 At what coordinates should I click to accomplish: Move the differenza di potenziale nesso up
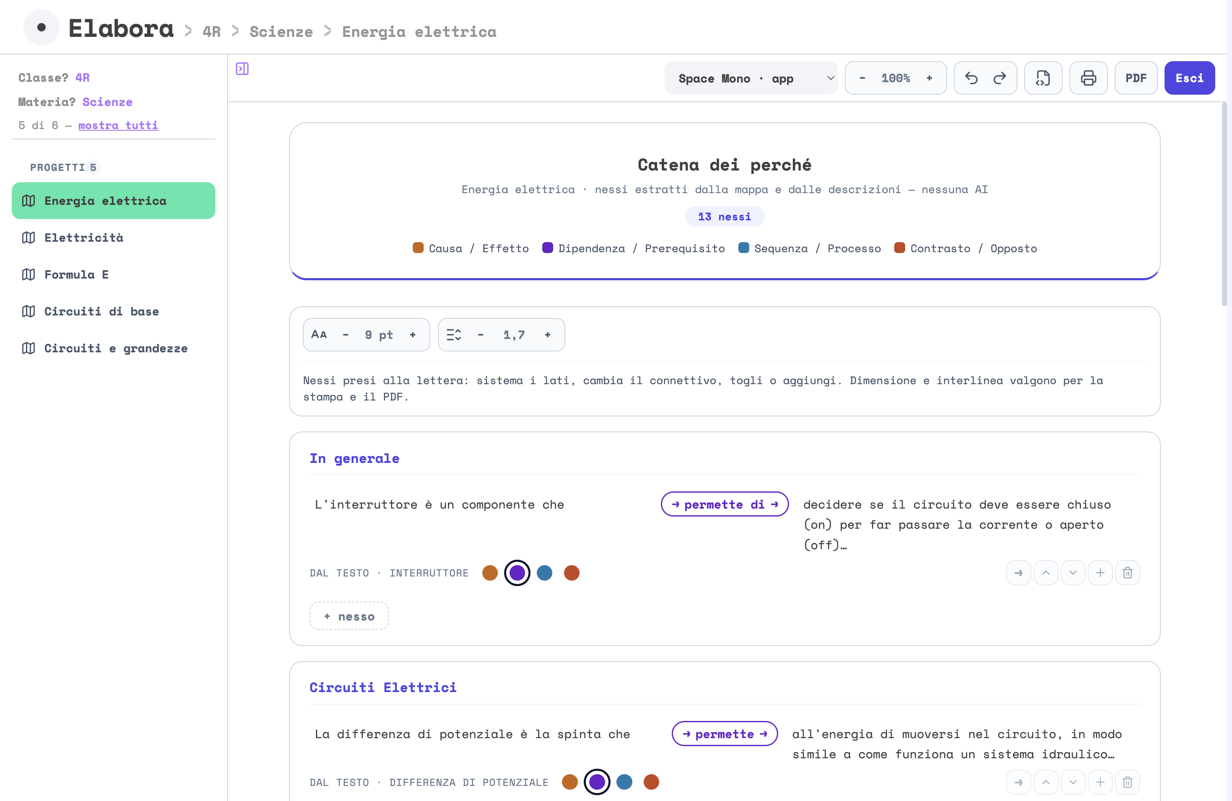point(1046,782)
